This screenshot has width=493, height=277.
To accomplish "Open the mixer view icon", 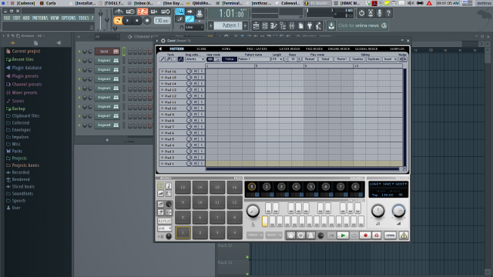I will point(292,25).
